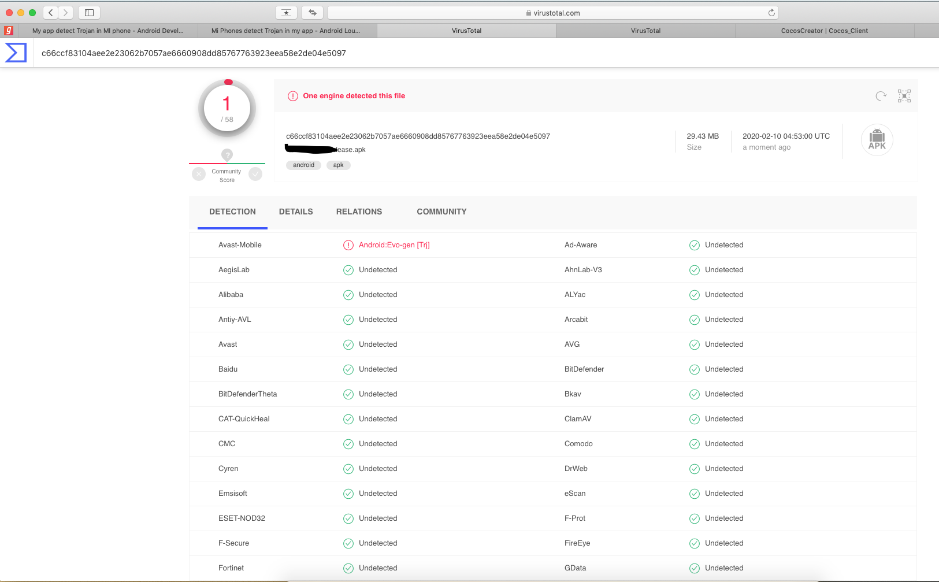The width and height of the screenshot is (939, 582).
Task: Click the browser forward arrow
Action: point(66,13)
